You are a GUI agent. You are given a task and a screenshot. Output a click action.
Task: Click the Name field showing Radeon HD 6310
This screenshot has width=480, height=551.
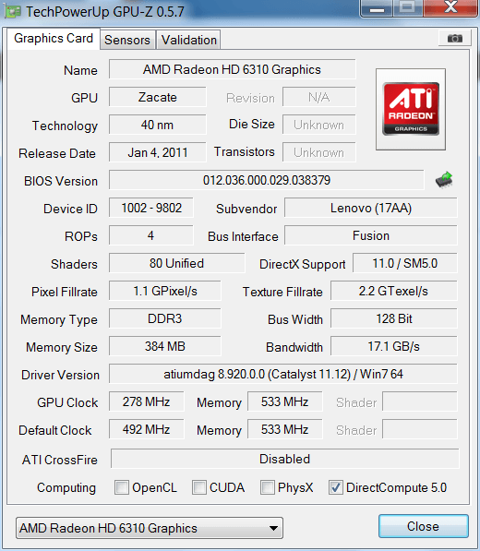pos(232,69)
